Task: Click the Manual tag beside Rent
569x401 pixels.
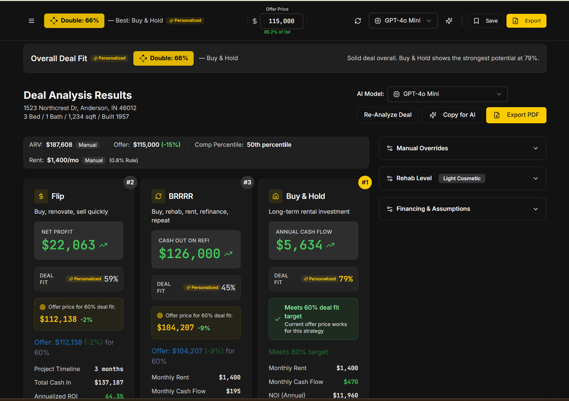Action: click(94, 160)
